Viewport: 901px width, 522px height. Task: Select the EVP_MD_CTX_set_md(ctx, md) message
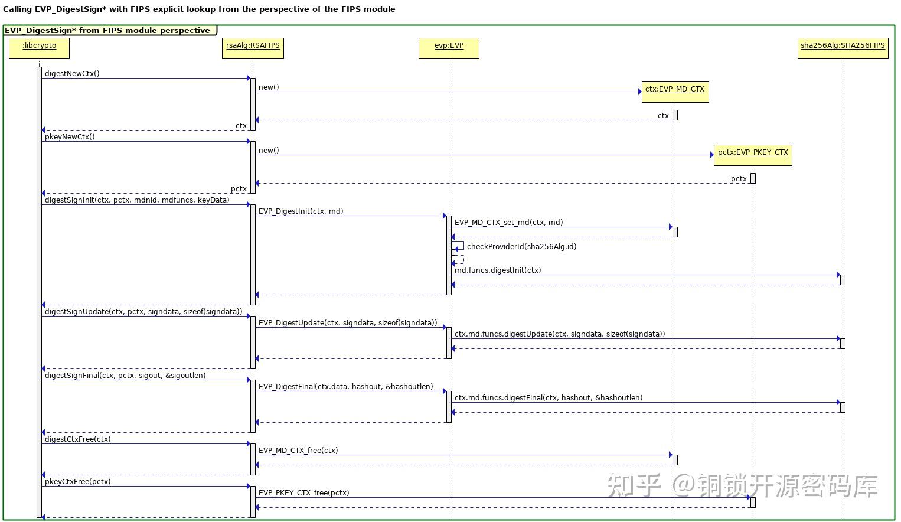pyautogui.click(x=507, y=223)
